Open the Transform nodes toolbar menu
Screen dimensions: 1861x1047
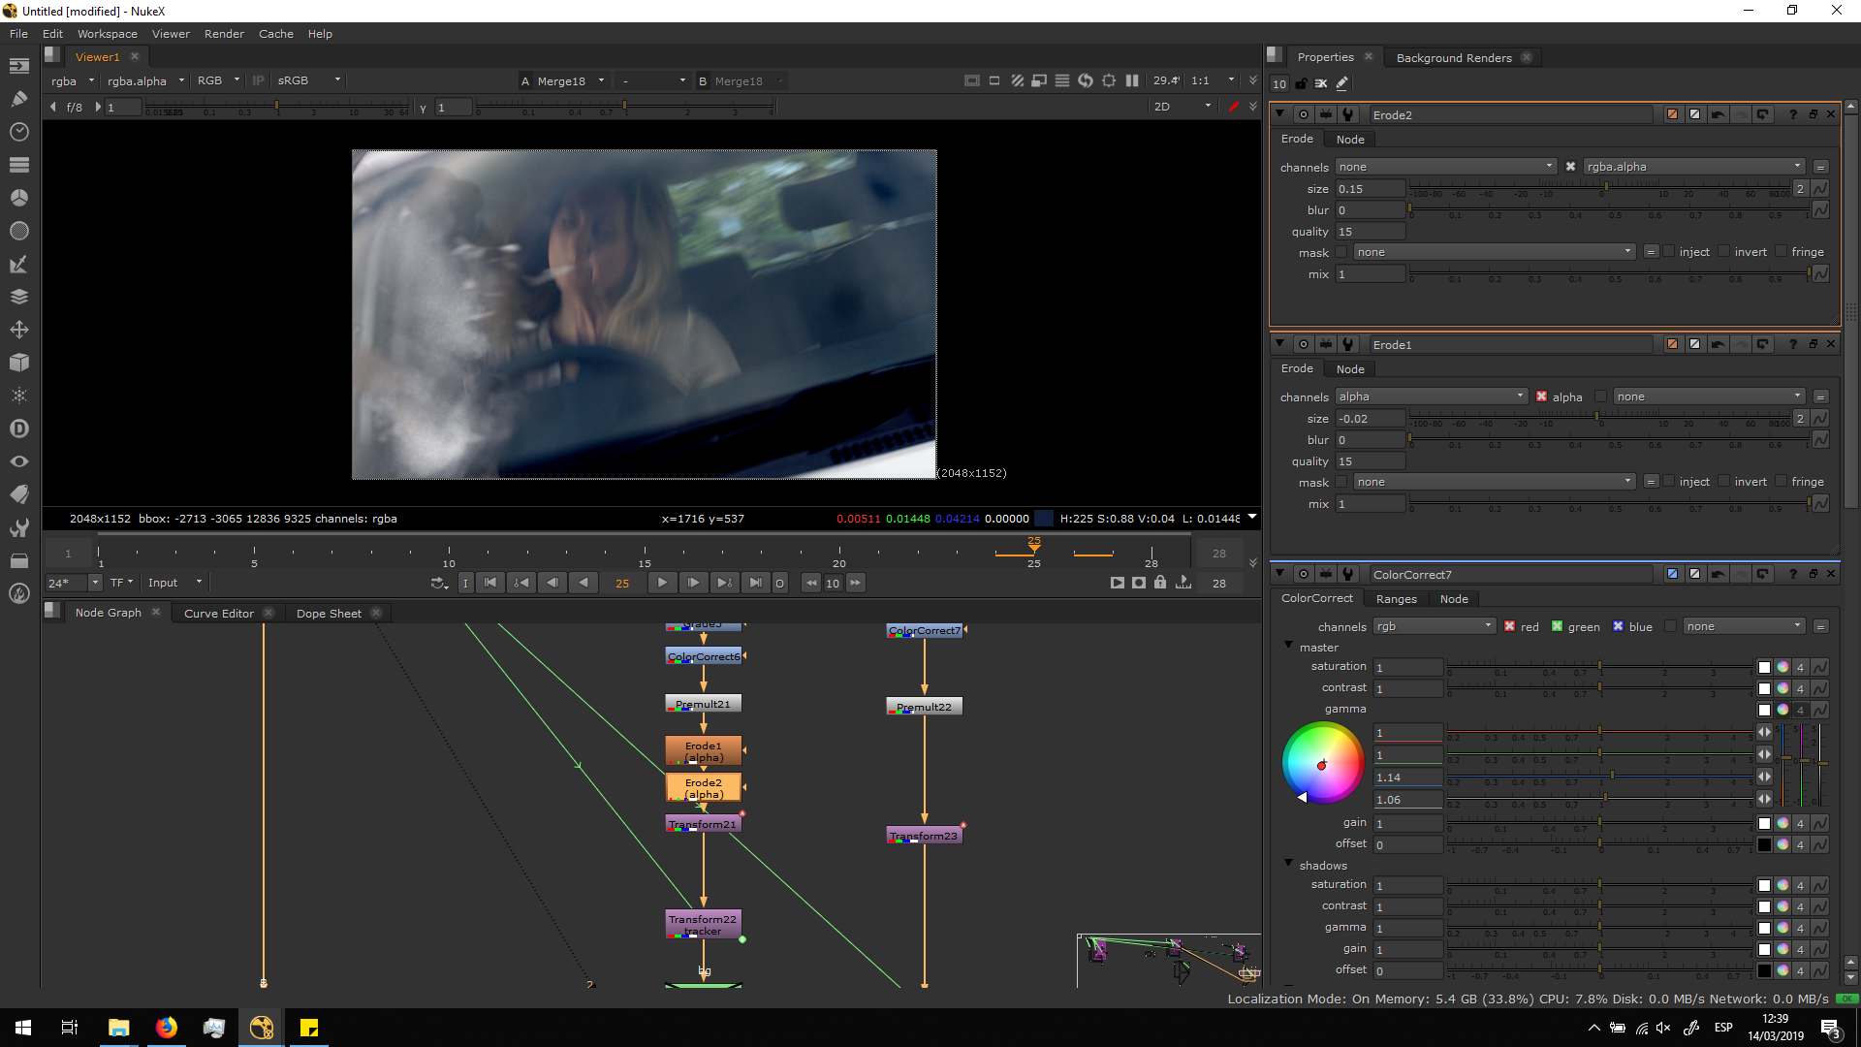pyautogui.click(x=18, y=330)
